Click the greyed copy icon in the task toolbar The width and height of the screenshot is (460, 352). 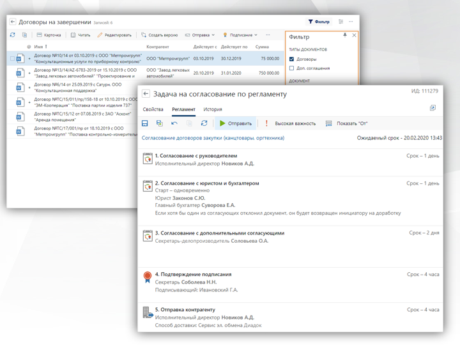click(x=189, y=123)
